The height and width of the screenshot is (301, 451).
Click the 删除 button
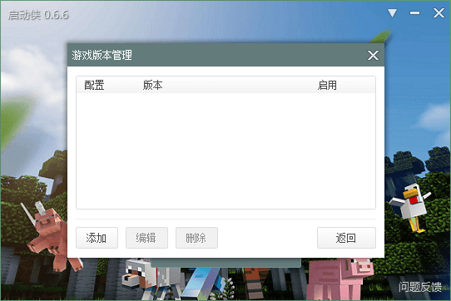pyautogui.click(x=196, y=238)
